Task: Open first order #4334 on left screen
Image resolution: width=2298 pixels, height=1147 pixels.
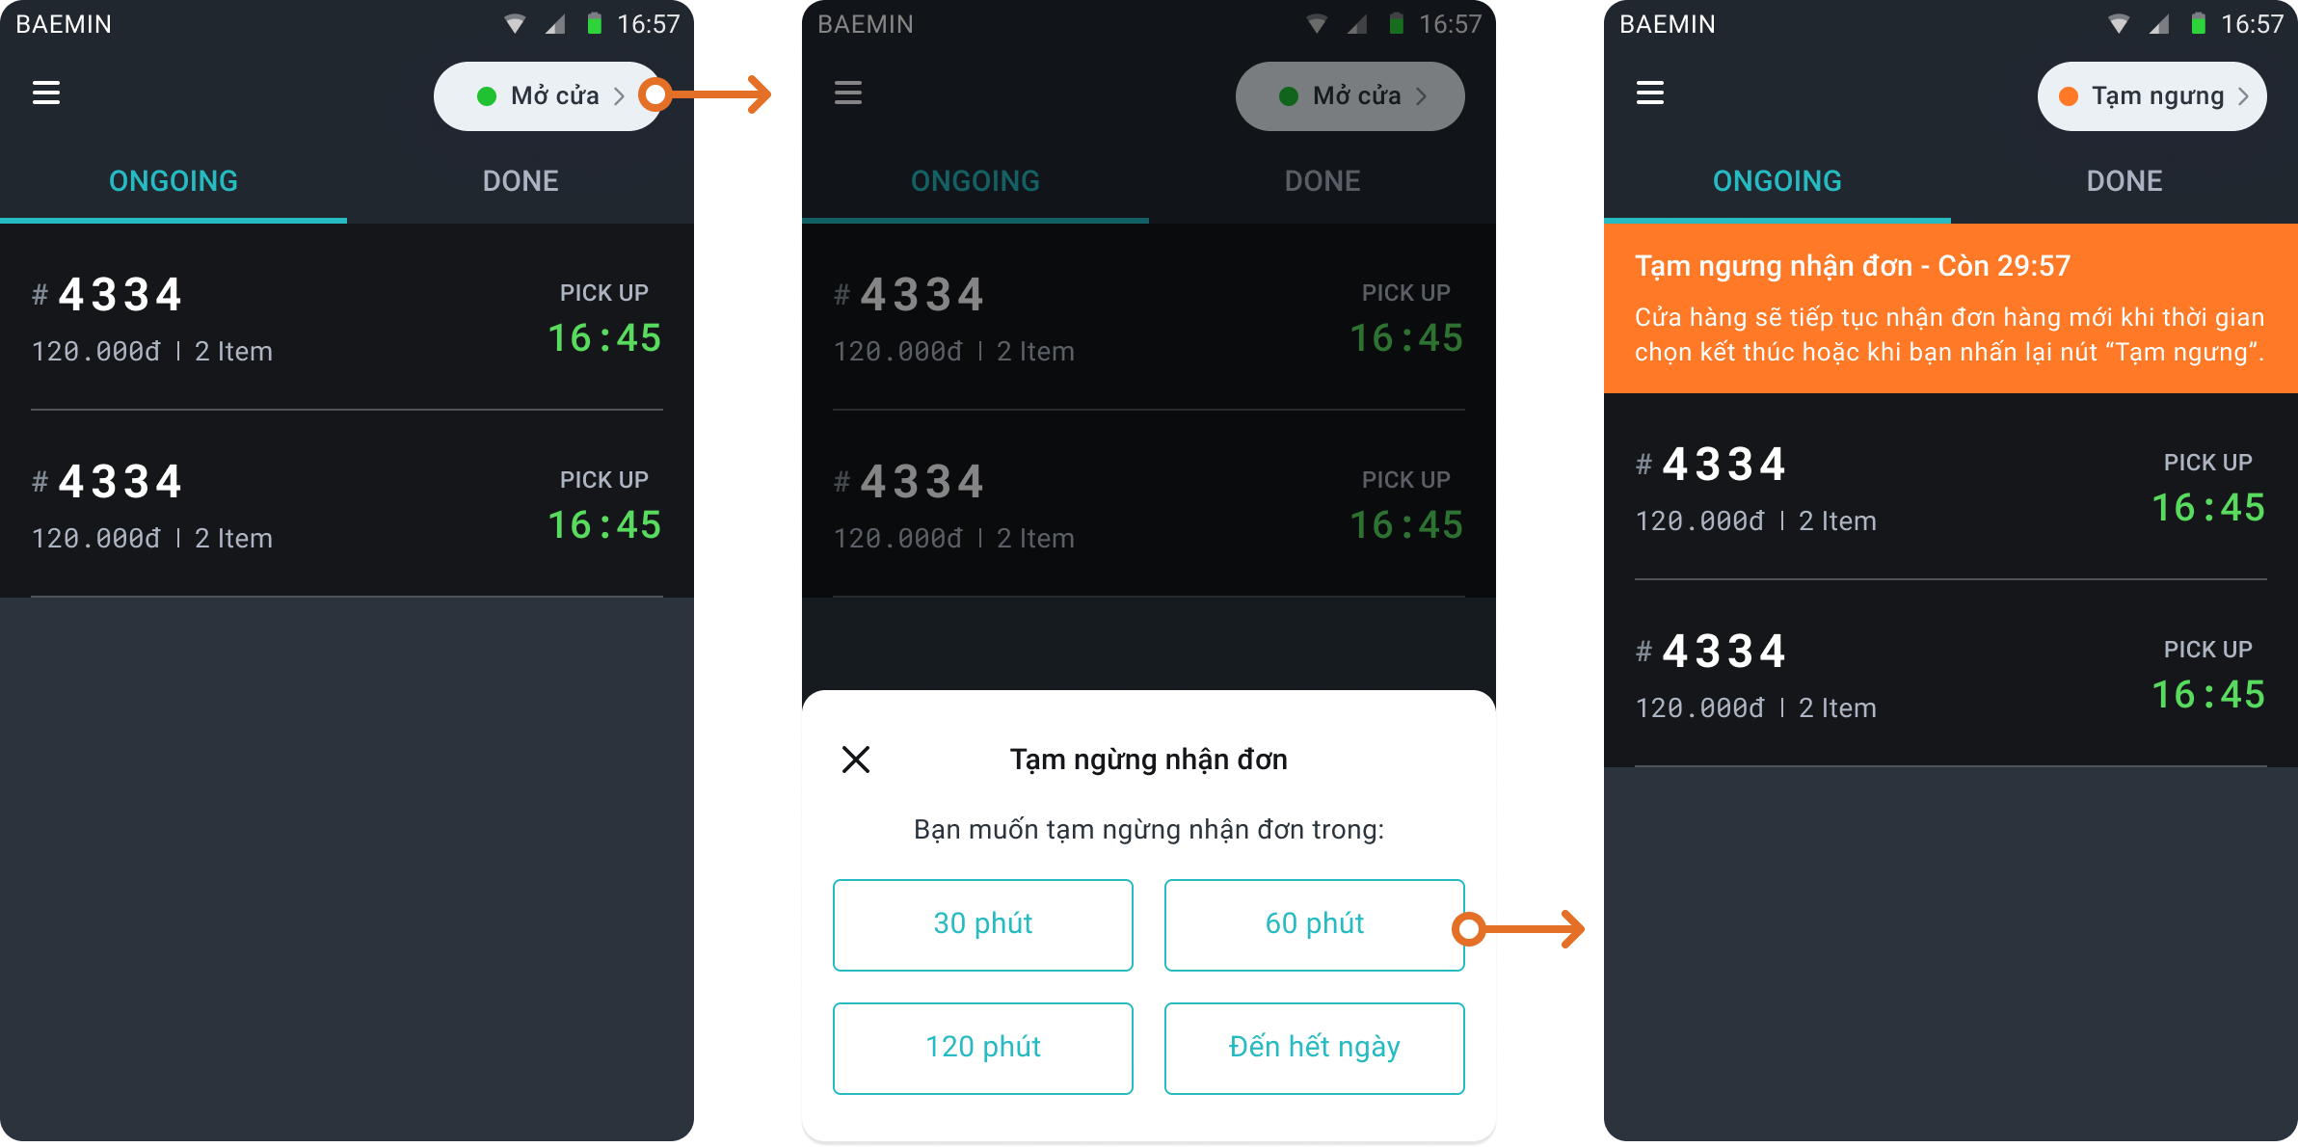Action: [347, 318]
